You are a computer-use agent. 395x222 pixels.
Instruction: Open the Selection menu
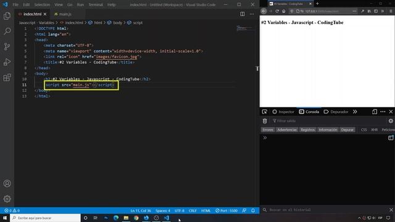click(x=42, y=4)
